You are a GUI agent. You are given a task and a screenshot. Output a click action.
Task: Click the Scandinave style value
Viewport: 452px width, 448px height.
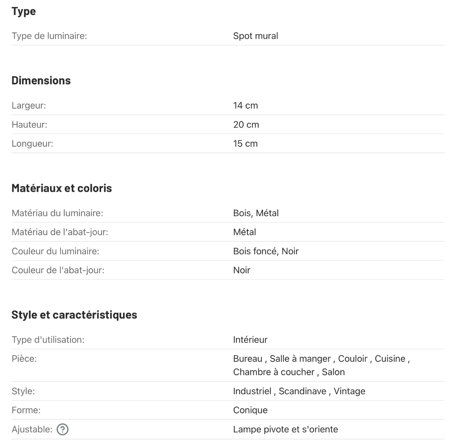point(302,391)
